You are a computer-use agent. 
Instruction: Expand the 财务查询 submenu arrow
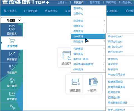coord(104,41)
